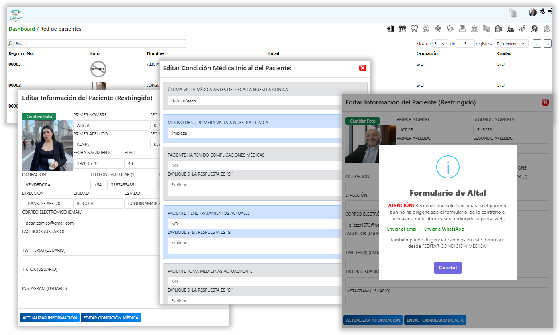Viewport: 560px width, 335px height.
Task: Go to Dashboard via breadcrumb link
Action: (22, 29)
